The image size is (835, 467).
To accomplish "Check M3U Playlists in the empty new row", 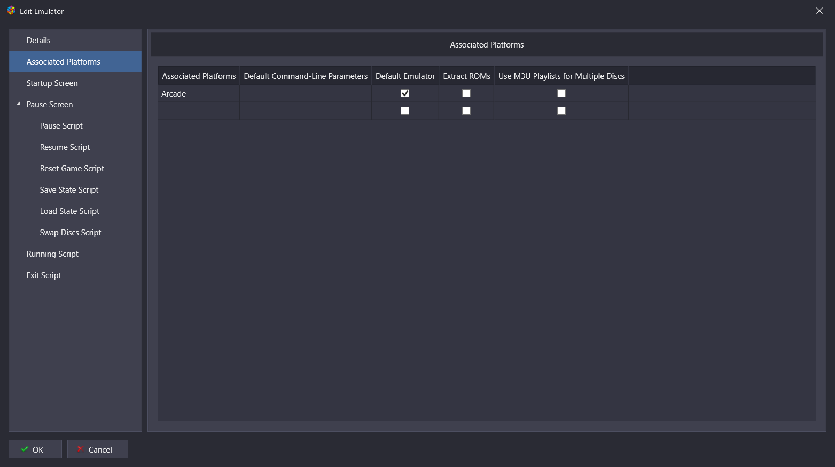I will pyautogui.click(x=561, y=111).
